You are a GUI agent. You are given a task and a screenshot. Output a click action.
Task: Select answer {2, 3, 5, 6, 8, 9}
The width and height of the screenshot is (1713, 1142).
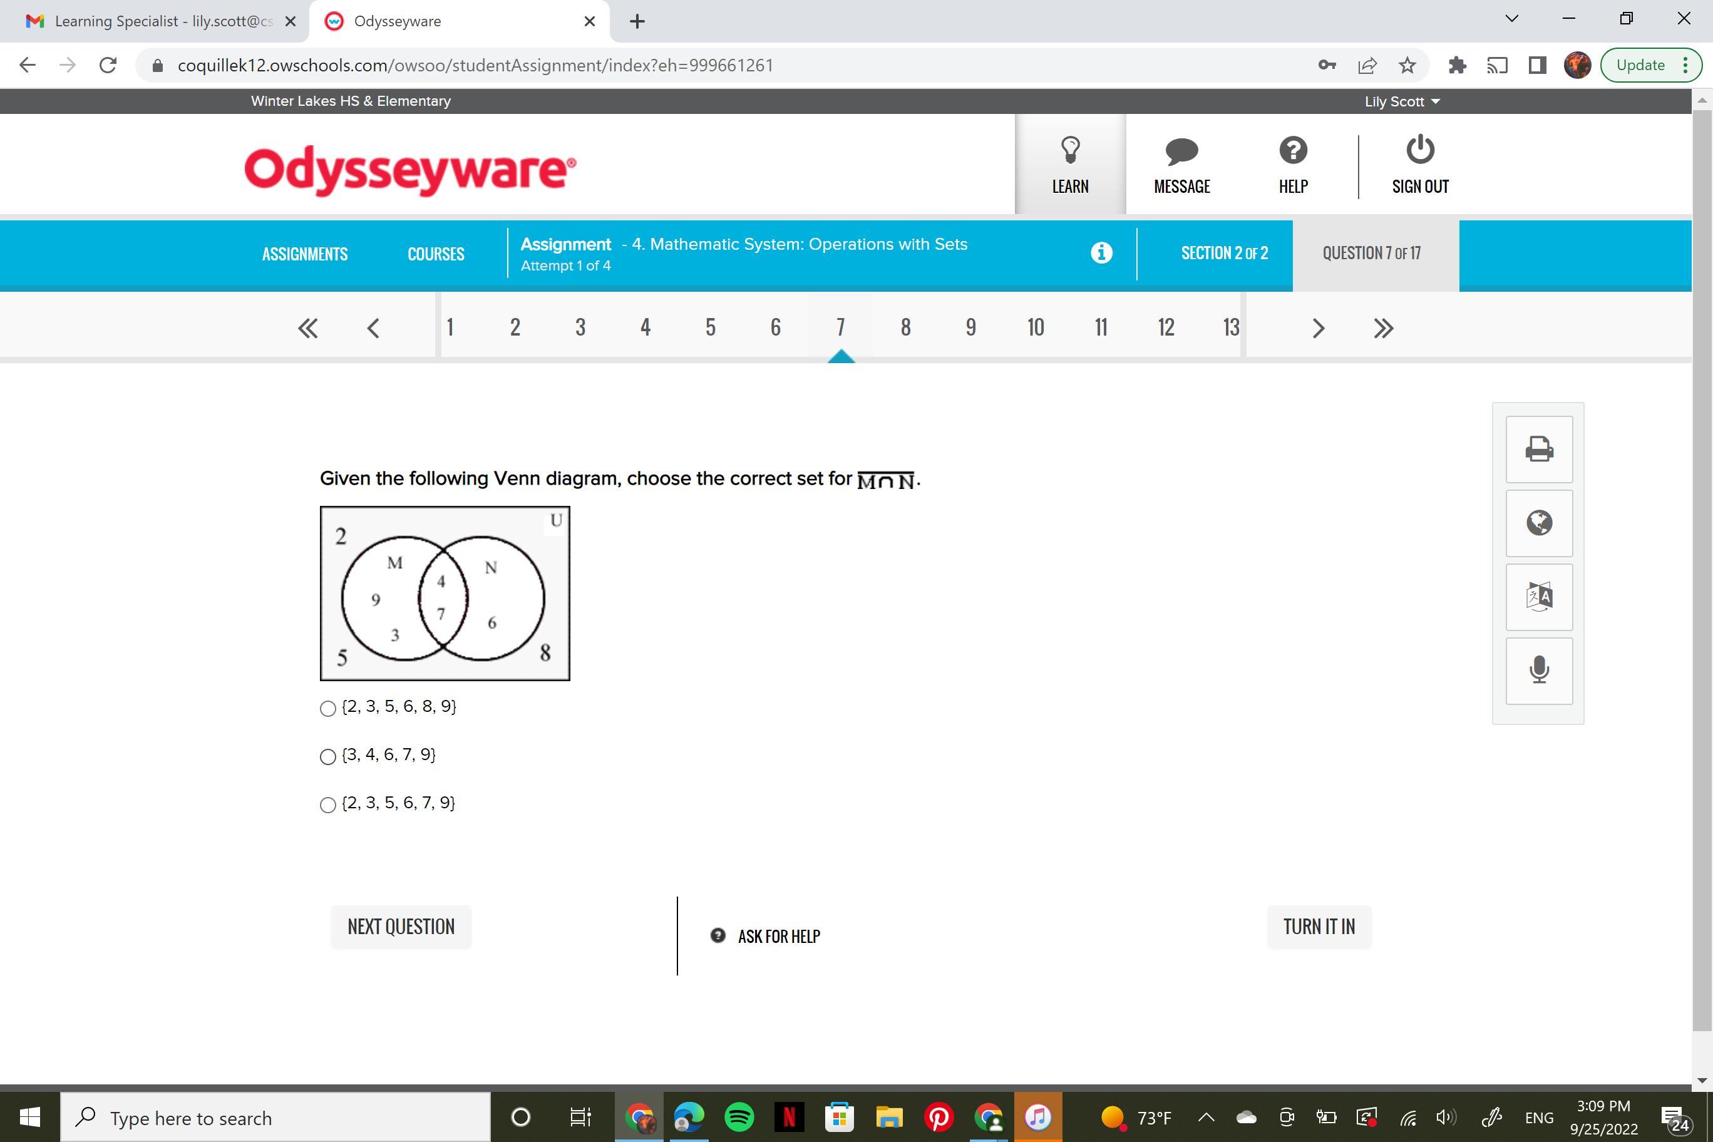327,709
